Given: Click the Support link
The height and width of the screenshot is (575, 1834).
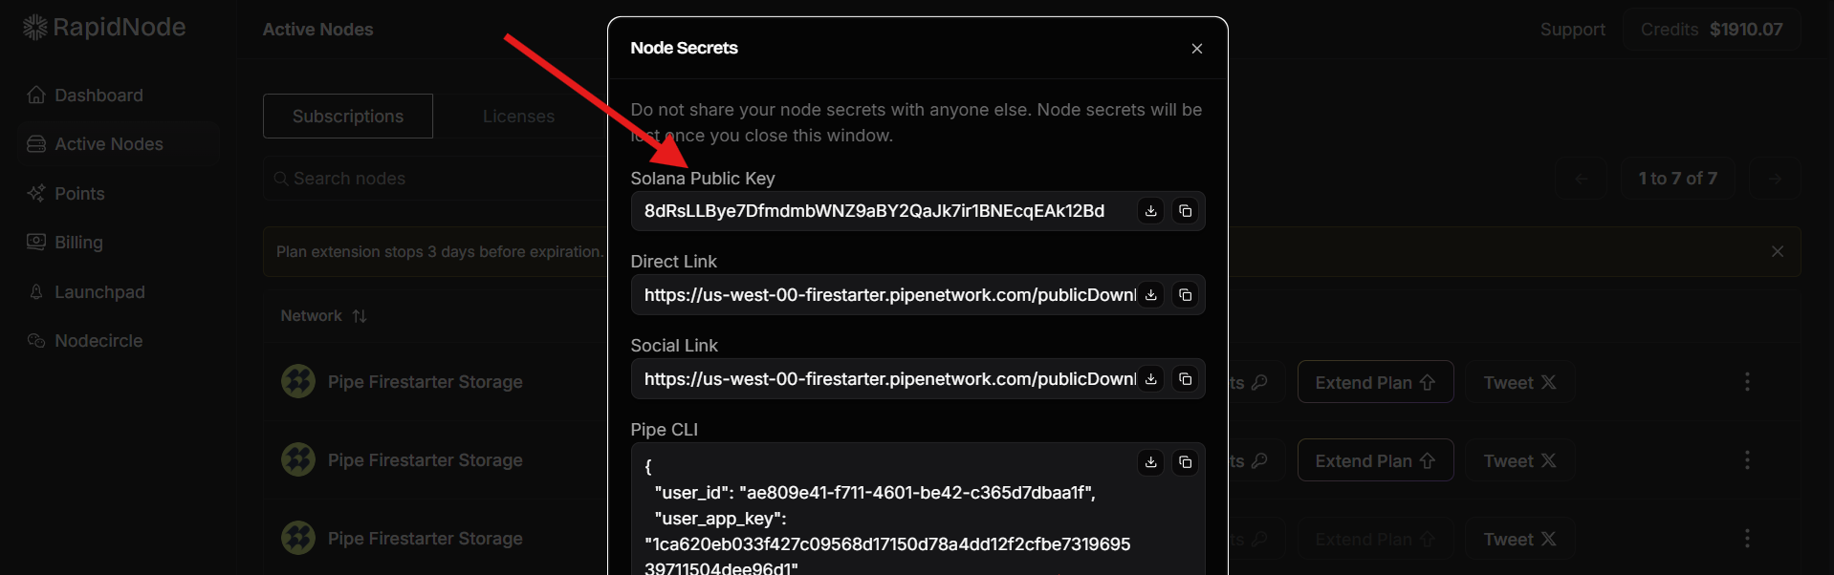Looking at the screenshot, I should tap(1572, 30).
